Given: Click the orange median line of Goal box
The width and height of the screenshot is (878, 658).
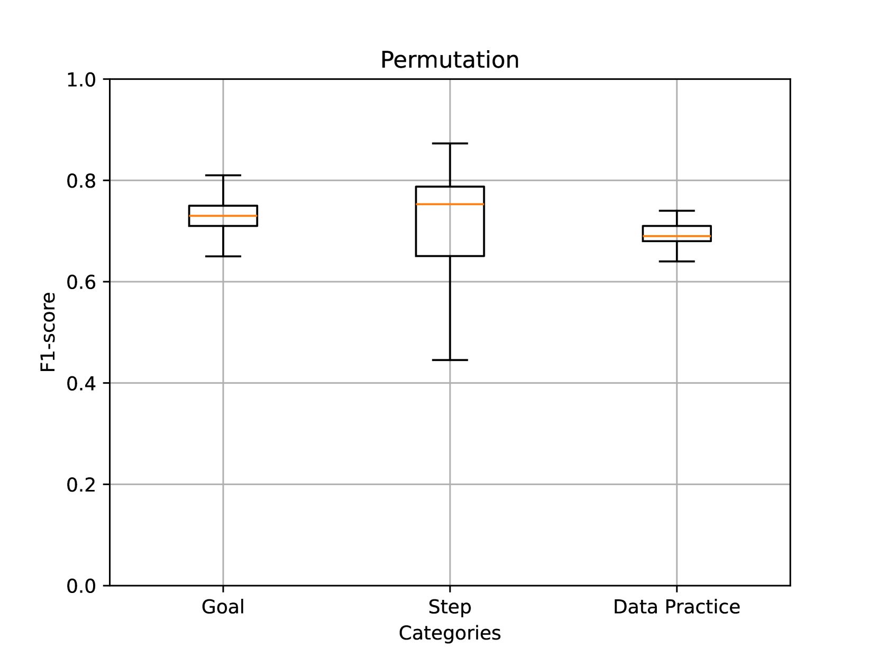Looking at the screenshot, I should pos(223,216).
